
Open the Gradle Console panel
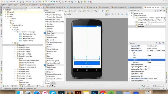(x=159, y=86)
